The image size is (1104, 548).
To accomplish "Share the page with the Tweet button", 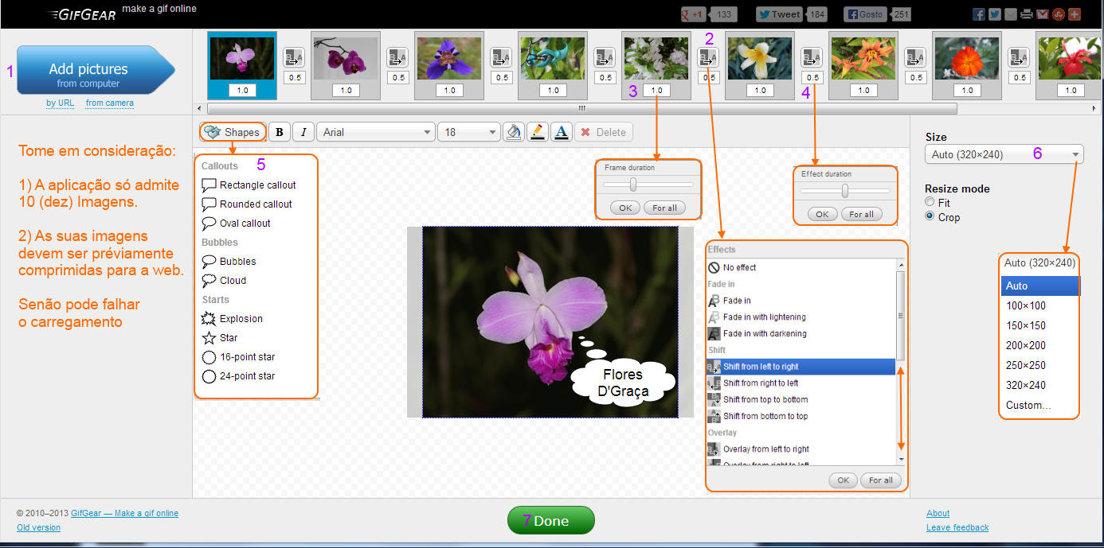I will [779, 14].
